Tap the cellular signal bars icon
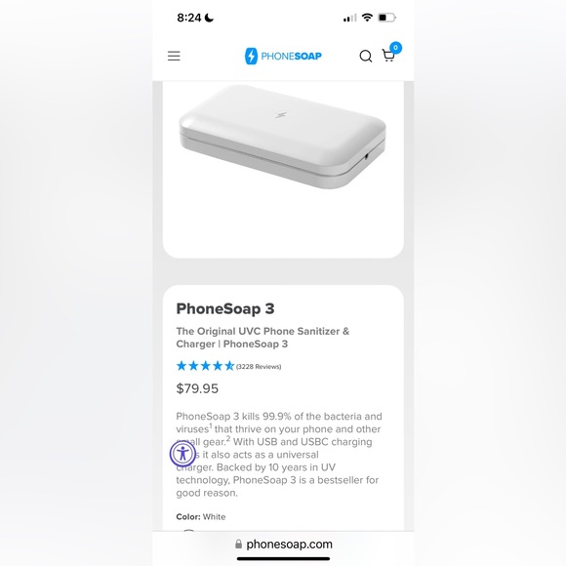This screenshot has width=566, height=566. [349, 18]
